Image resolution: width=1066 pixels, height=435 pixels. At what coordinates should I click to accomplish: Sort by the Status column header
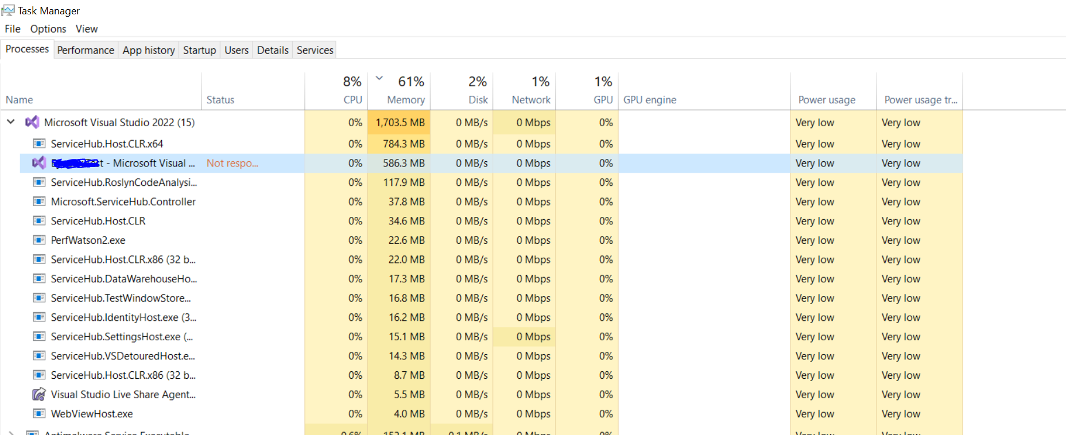pyautogui.click(x=253, y=91)
